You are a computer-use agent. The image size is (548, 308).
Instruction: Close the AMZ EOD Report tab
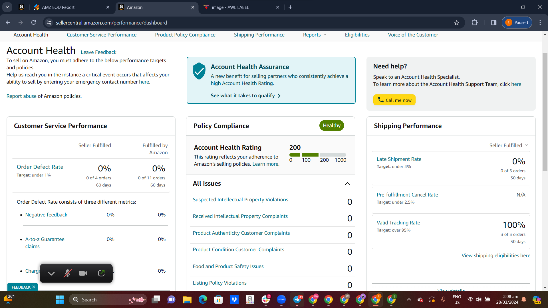click(108, 7)
